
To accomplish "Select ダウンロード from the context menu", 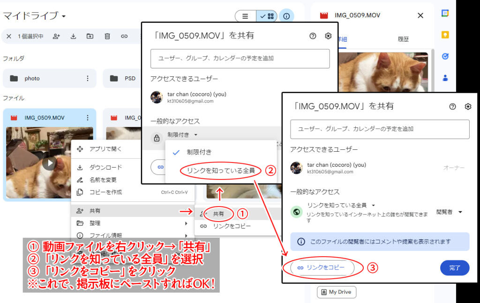I will click(x=105, y=167).
